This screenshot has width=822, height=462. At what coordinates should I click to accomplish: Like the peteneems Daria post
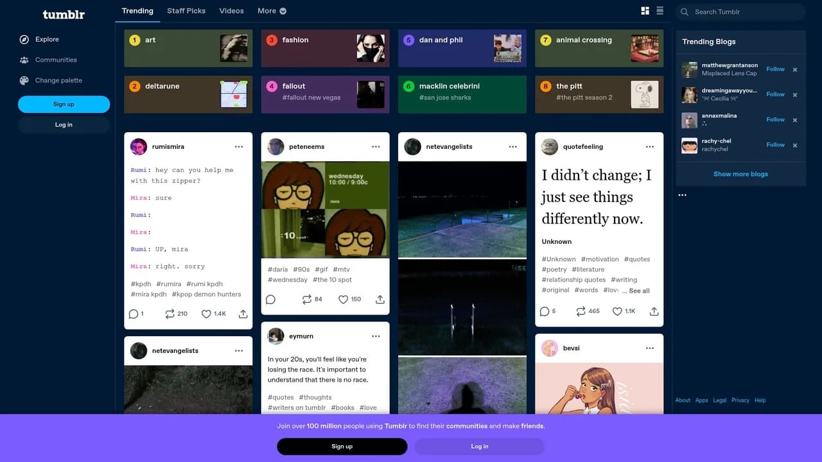[x=344, y=299]
